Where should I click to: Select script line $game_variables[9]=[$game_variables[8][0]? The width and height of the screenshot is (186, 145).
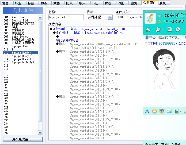(97, 44)
